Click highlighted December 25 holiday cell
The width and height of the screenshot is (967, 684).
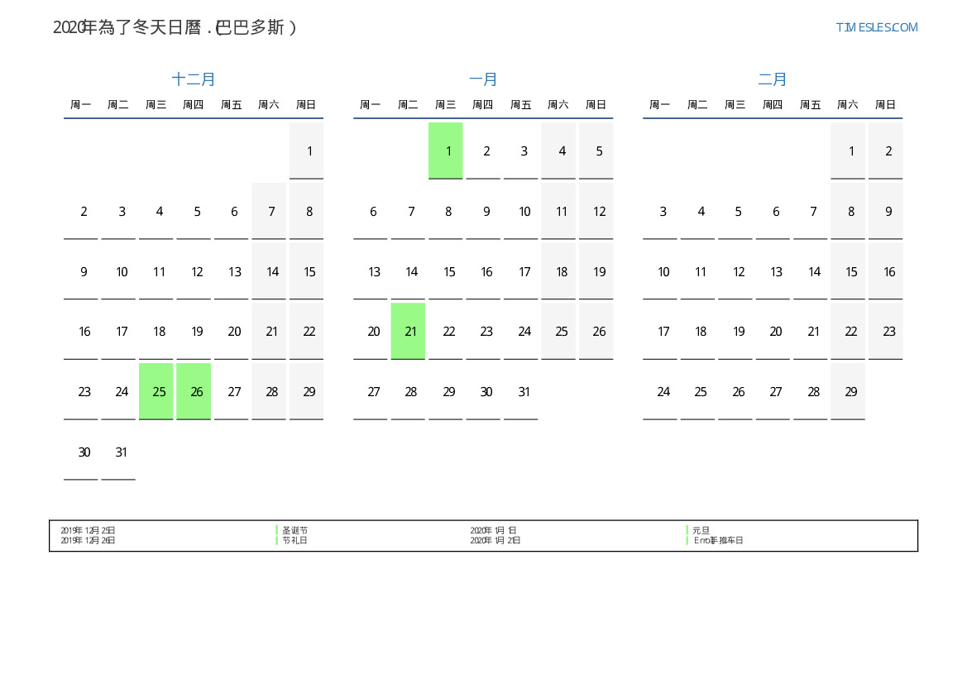click(x=156, y=391)
